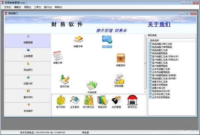Image resolution: width=200 pixels, height=135 pixels.
Task: Select the 商品购销毛利分析 report
Action: 160,91
